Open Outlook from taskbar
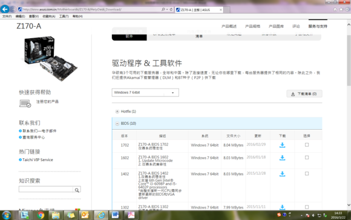 coord(85,215)
